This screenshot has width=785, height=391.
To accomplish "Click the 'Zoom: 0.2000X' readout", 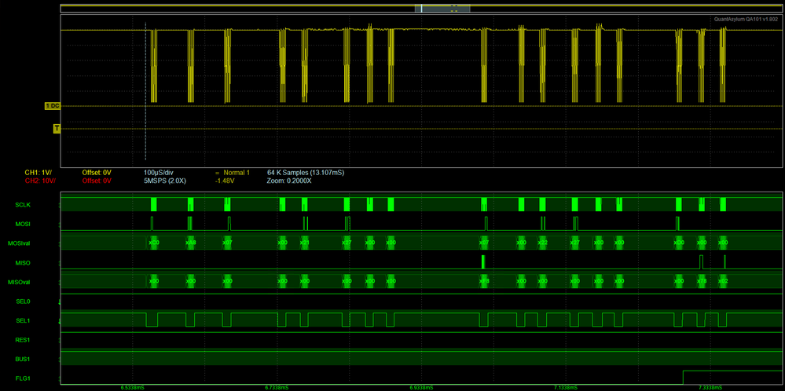I will (290, 181).
